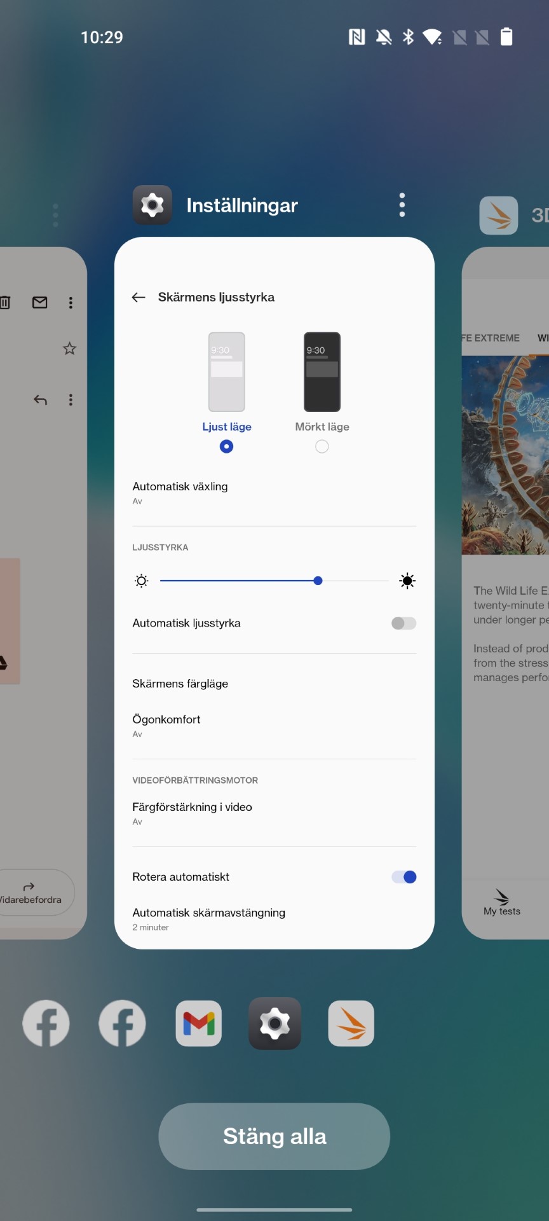
Task: Disable the Rotera automatiskt toggle
Action: [403, 877]
